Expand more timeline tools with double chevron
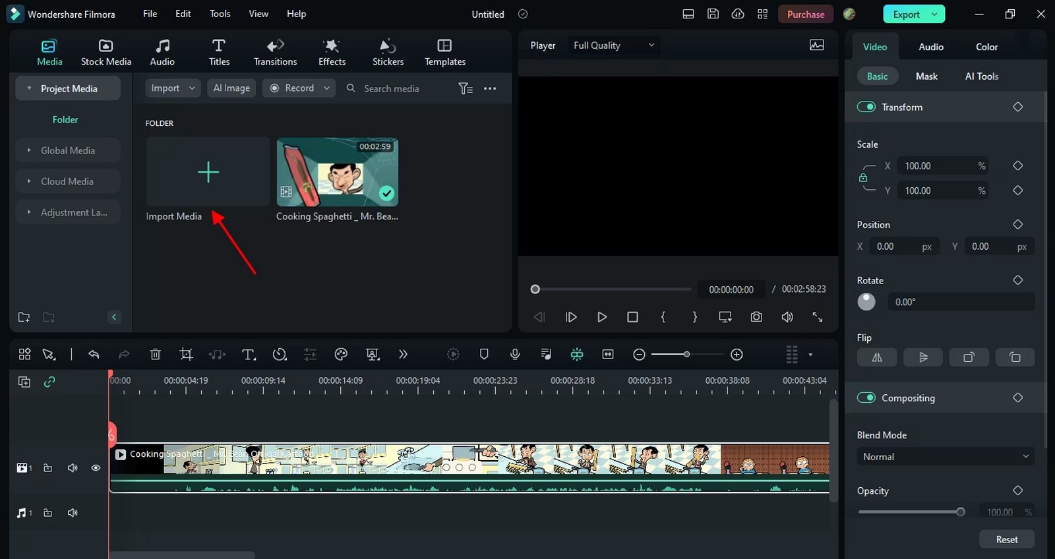1055x559 pixels. 403,355
